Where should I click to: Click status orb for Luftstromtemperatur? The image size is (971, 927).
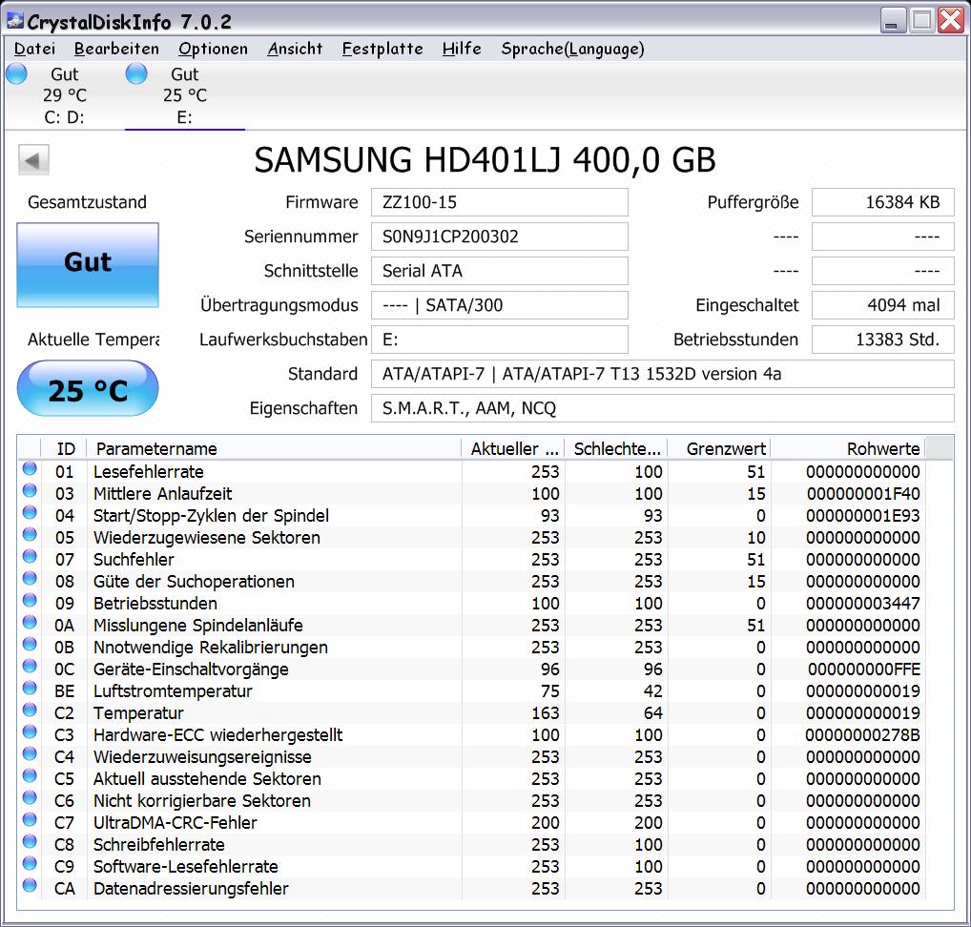[x=30, y=688]
